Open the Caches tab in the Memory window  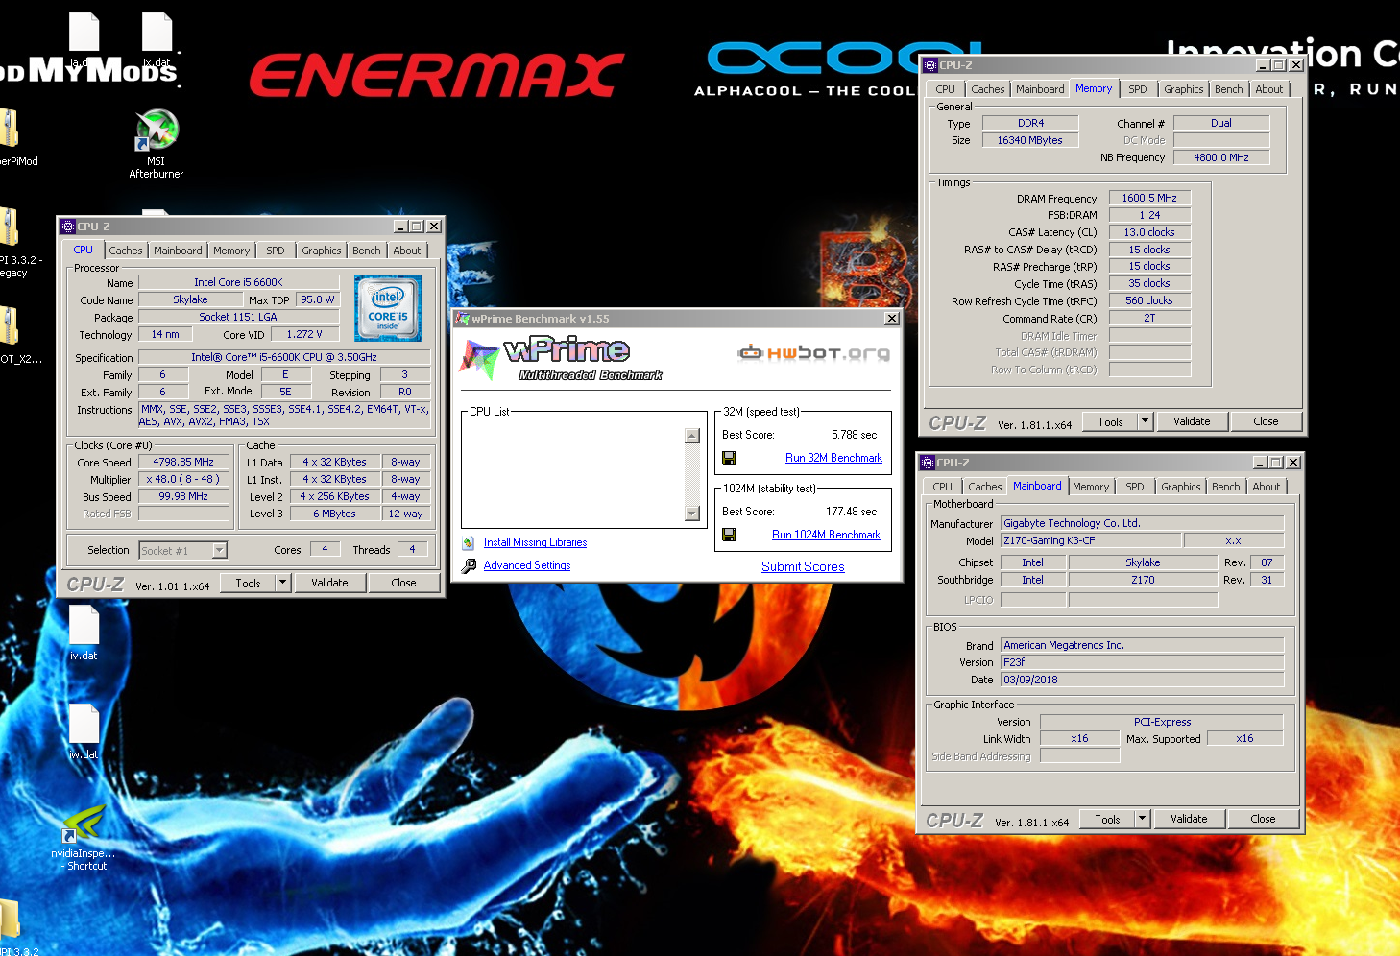click(x=988, y=89)
